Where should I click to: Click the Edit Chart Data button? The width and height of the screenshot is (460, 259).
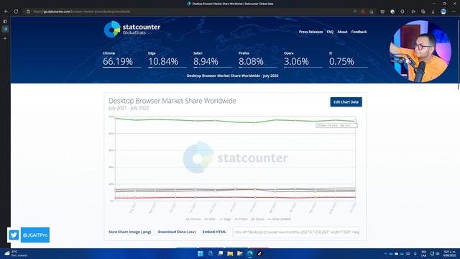point(346,102)
